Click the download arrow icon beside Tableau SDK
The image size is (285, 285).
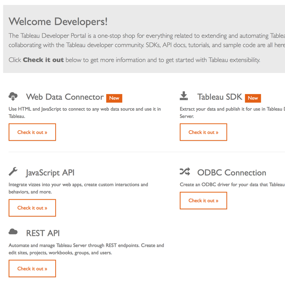[x=184, y=96]
